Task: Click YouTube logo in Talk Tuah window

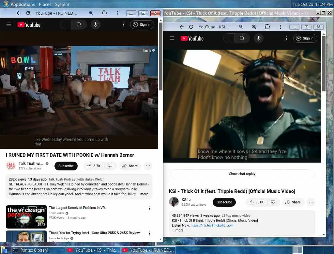Action: 29,25
